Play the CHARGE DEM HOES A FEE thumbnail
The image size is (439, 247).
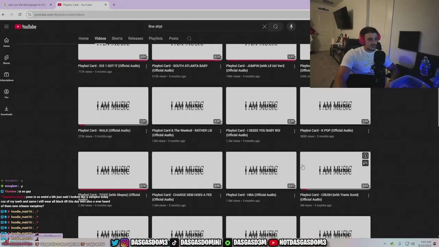tap(187, 170)
